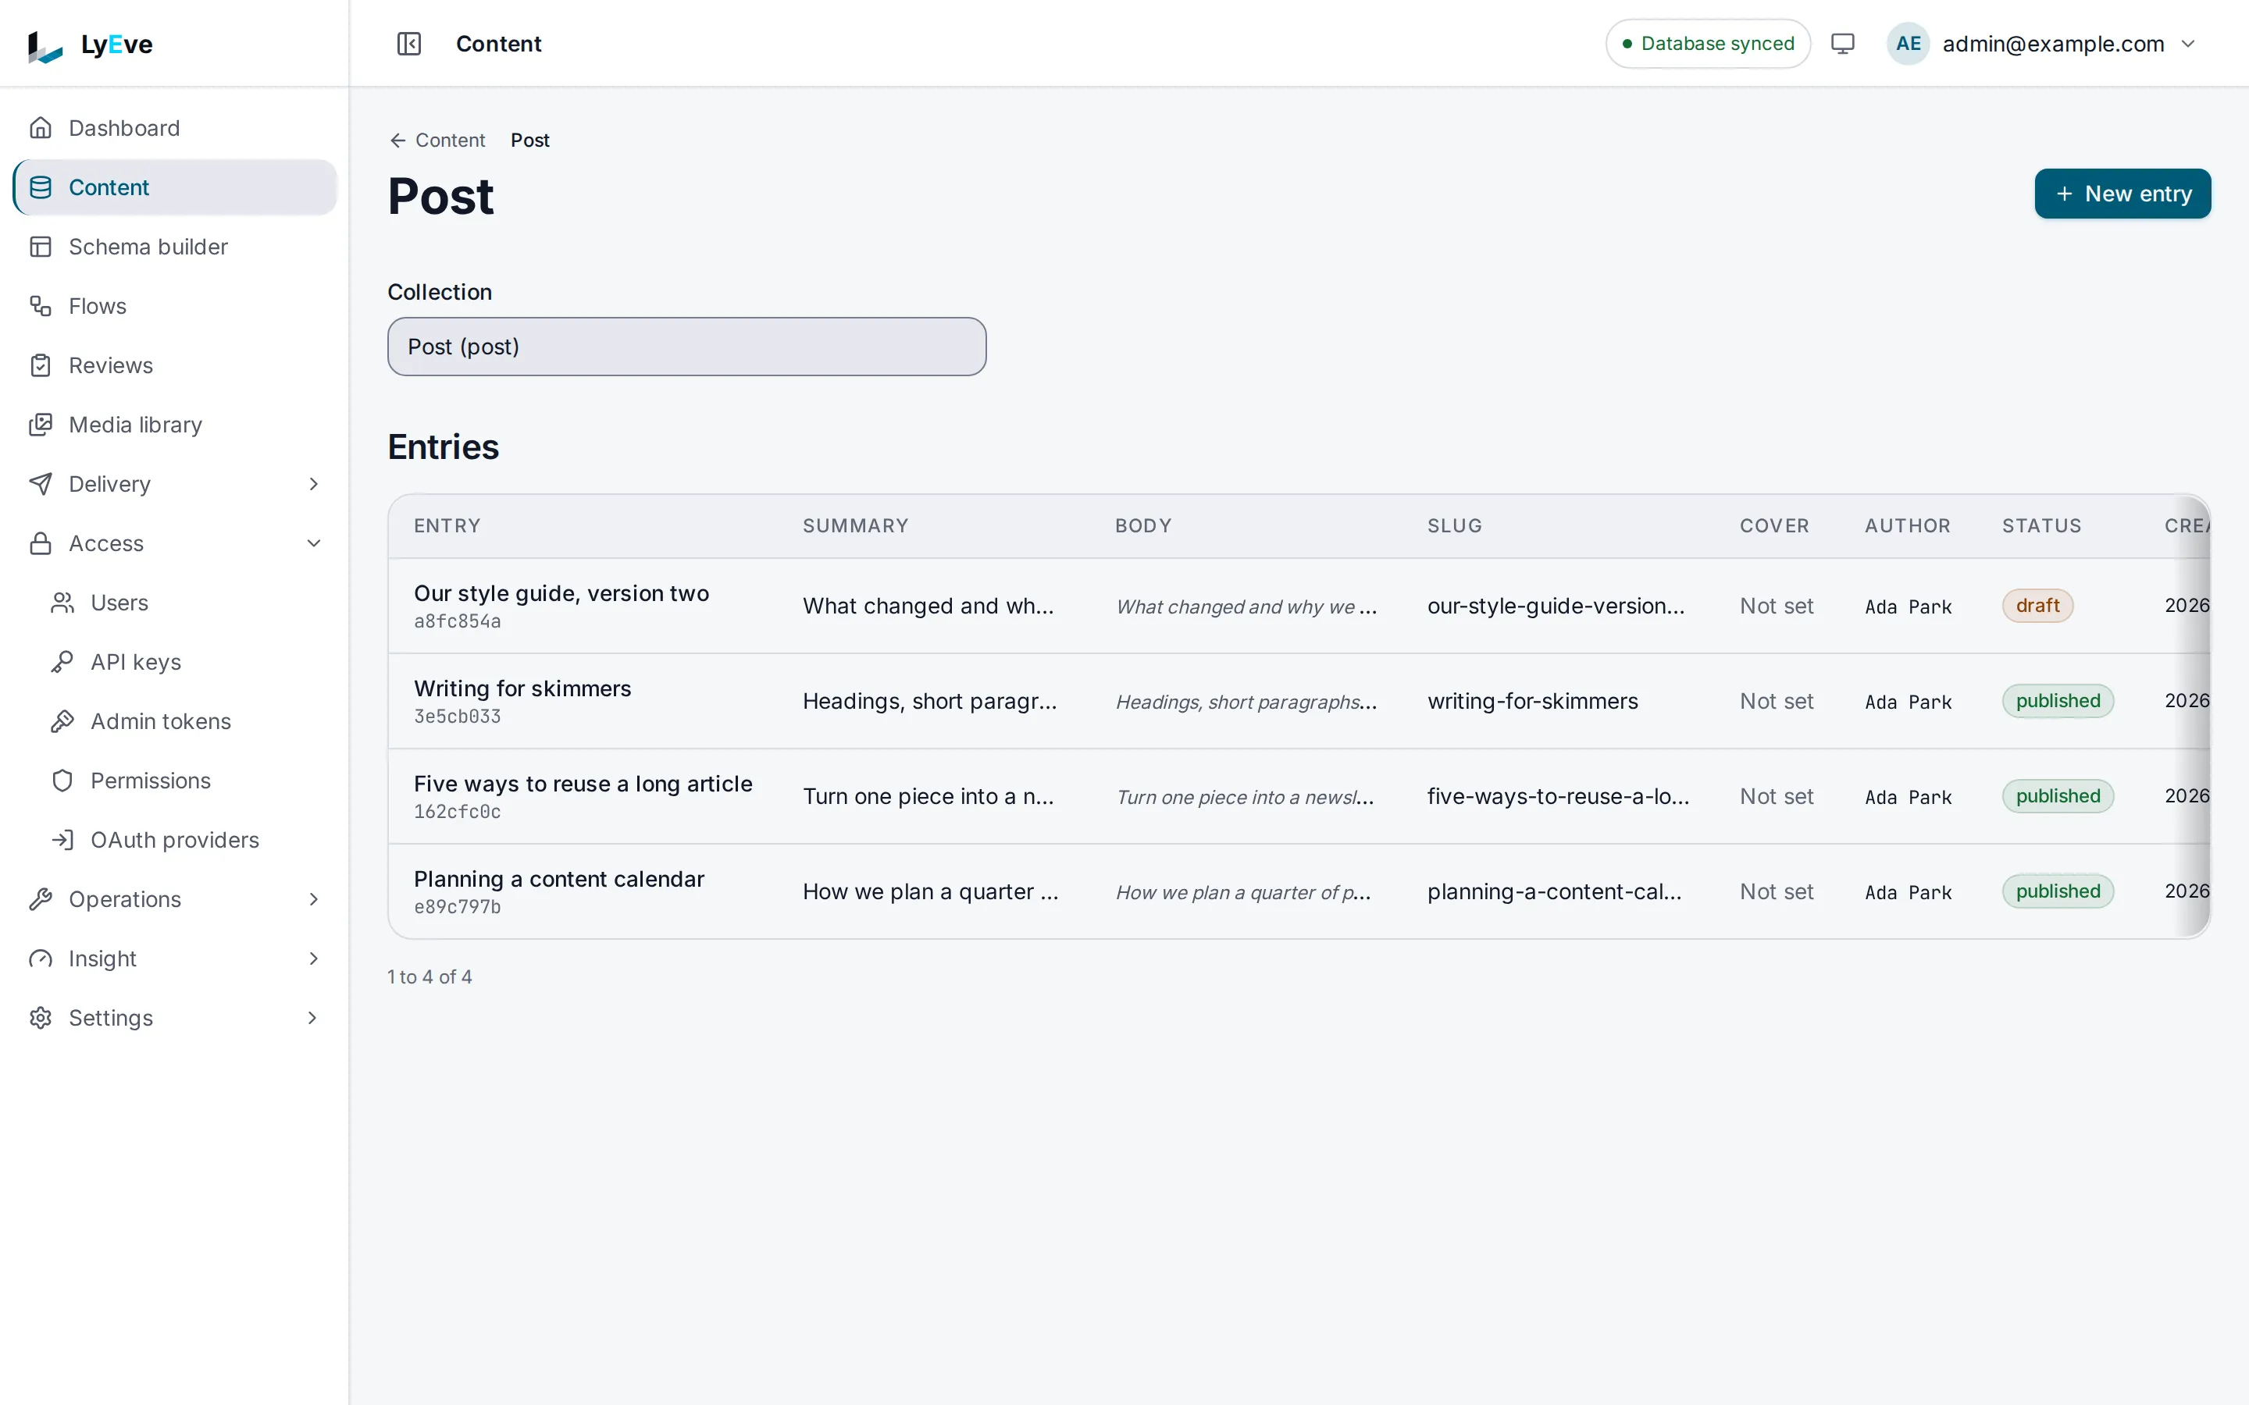Click the Users people icon
Viewport: 2249px width, 1405px height.
(62, 602)
